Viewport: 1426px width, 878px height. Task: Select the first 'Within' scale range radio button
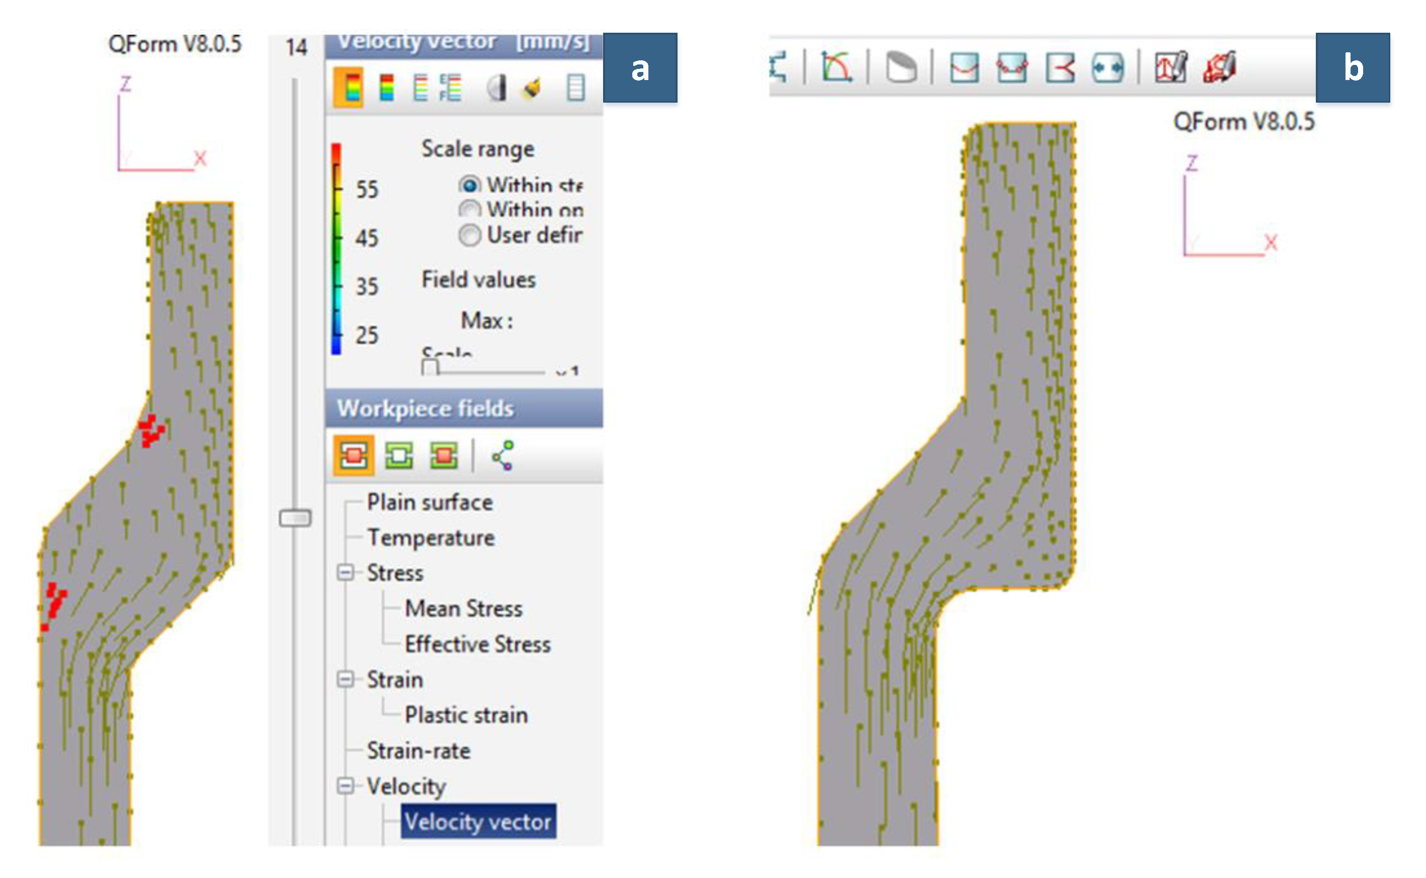469,185
